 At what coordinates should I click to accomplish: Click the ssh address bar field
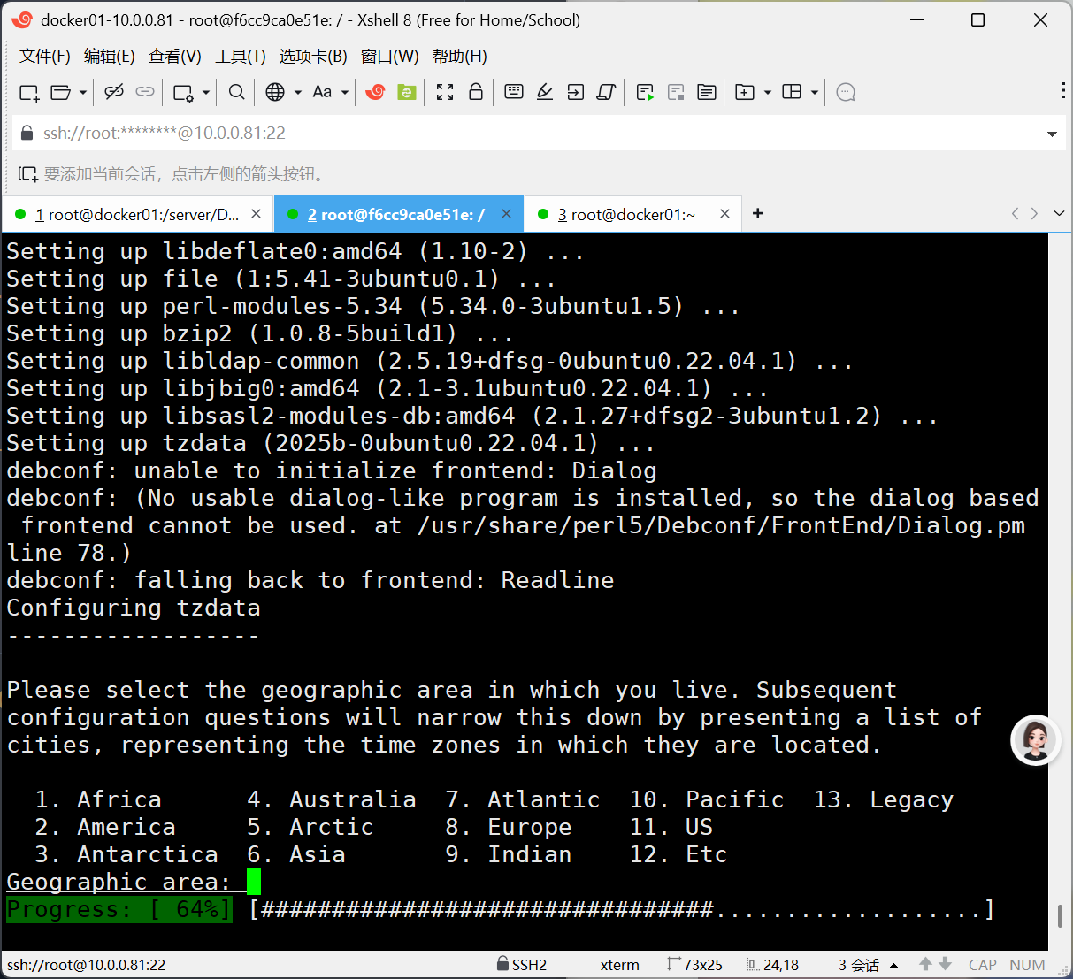point(537,134)
